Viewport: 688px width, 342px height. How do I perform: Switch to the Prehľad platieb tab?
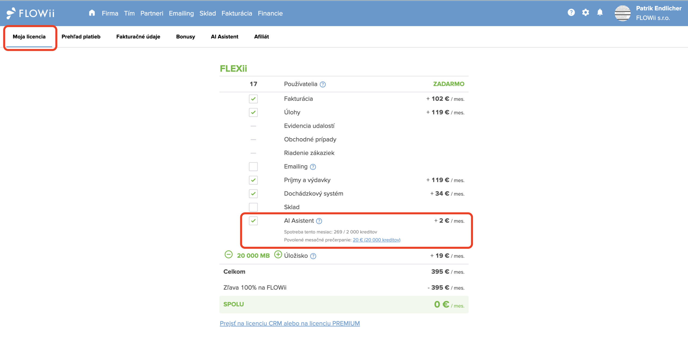click(x=81, y=37)
